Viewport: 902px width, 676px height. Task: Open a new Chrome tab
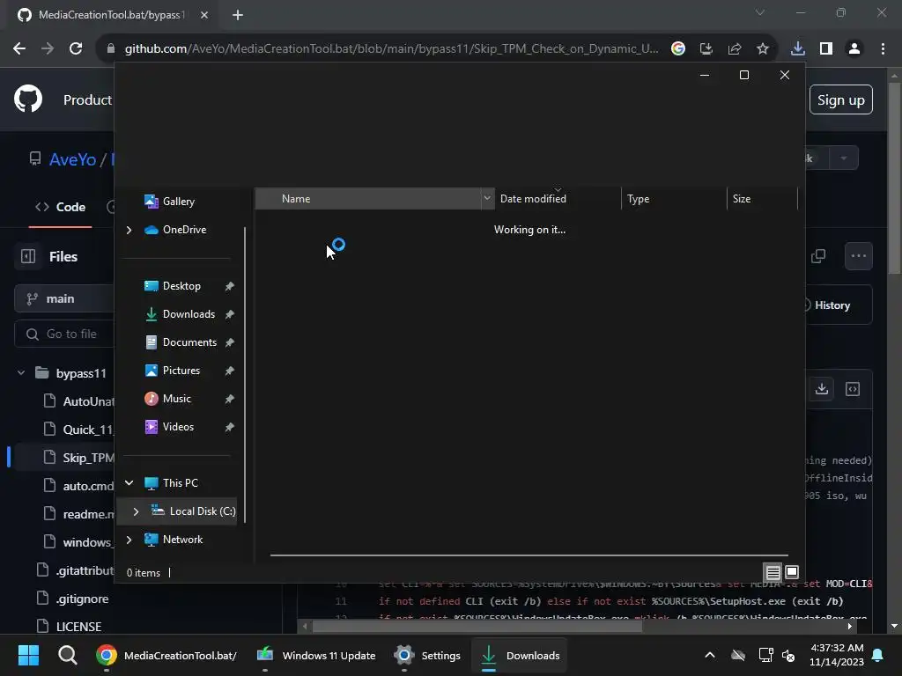238,15
